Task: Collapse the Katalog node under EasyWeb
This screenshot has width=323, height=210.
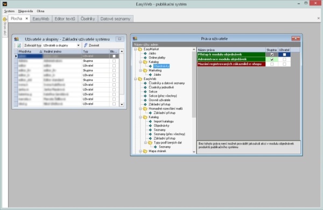Action: coord(141,117)
